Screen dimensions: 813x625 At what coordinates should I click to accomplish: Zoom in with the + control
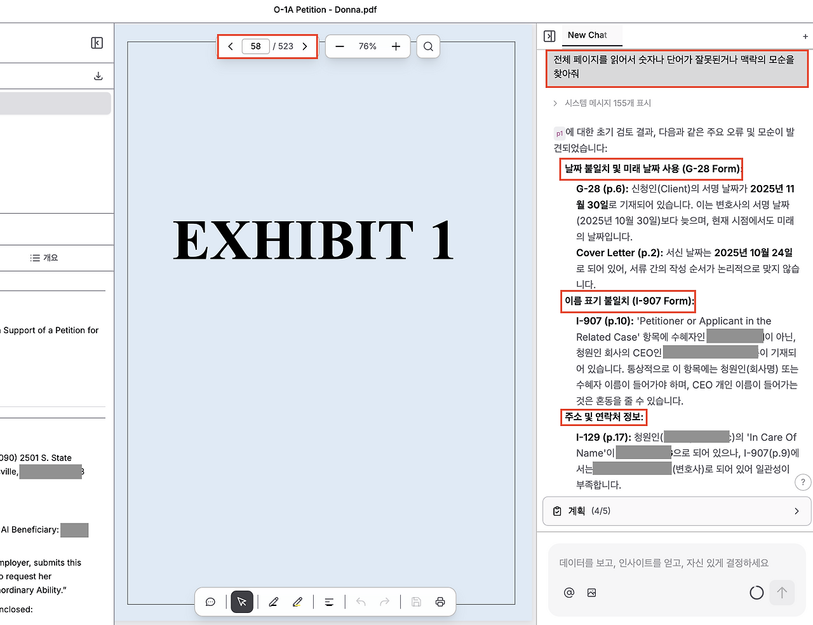(x=395, y=46)
